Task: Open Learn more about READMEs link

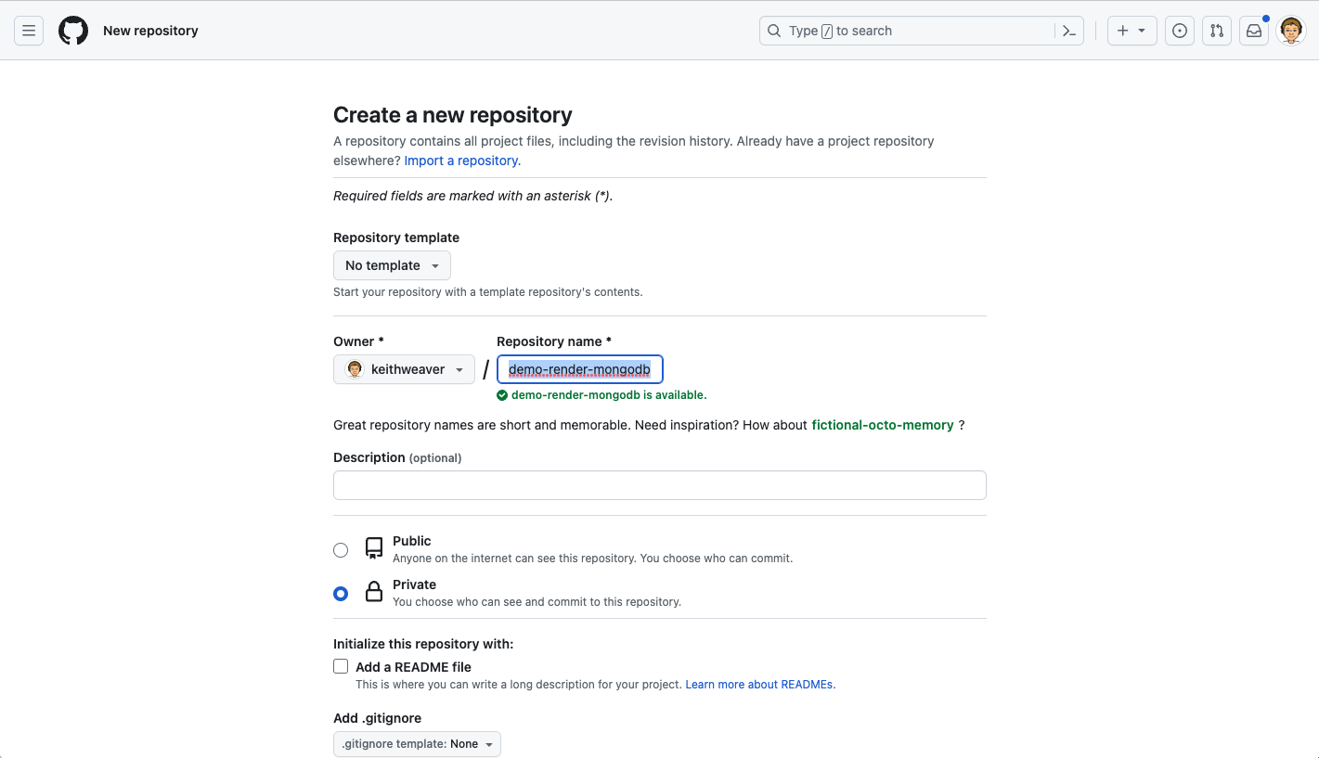Action: click(760, 685)
